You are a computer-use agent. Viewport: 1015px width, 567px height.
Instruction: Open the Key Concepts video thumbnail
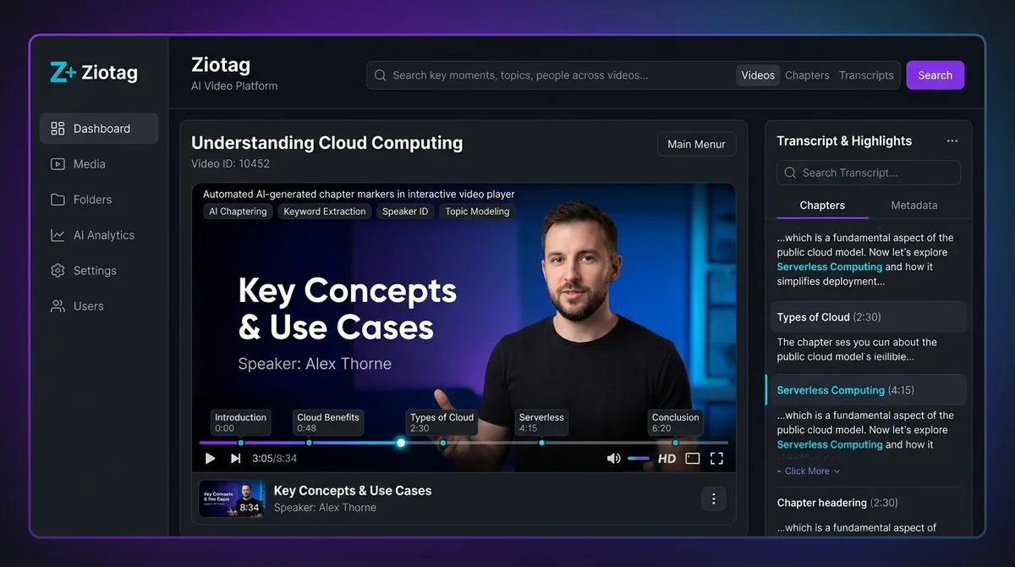(232, 498)
